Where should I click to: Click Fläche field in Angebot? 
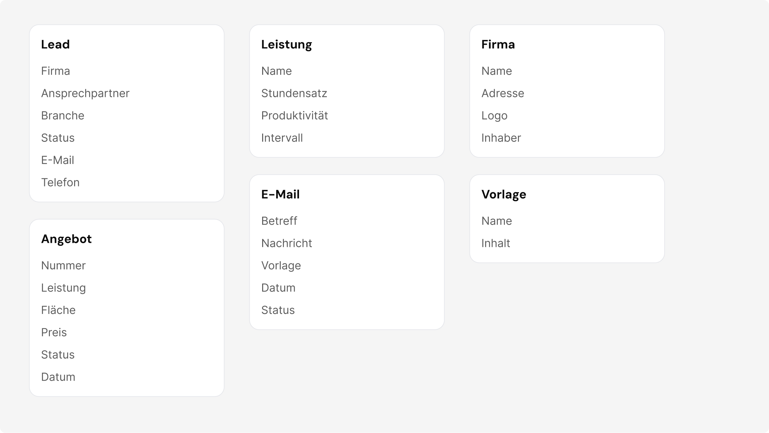tap(58, 310)
